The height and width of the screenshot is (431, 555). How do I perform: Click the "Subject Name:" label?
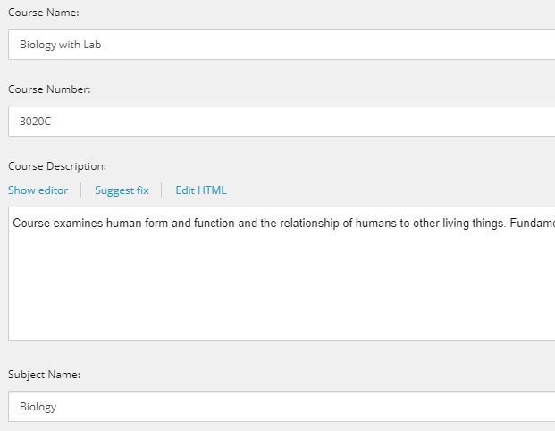tap(44, 375)
